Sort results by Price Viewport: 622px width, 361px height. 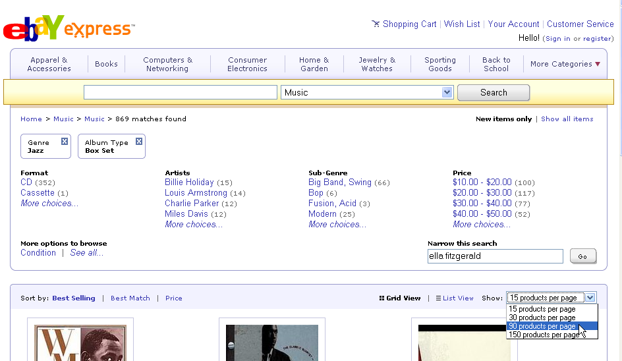pyautogui.click(x=174, y=298)
